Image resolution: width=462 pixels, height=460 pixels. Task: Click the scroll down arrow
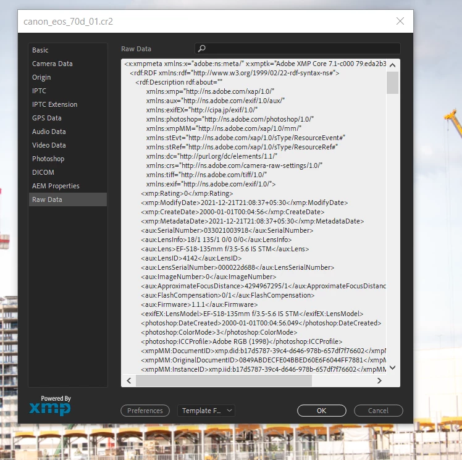(x=392, y=367)
